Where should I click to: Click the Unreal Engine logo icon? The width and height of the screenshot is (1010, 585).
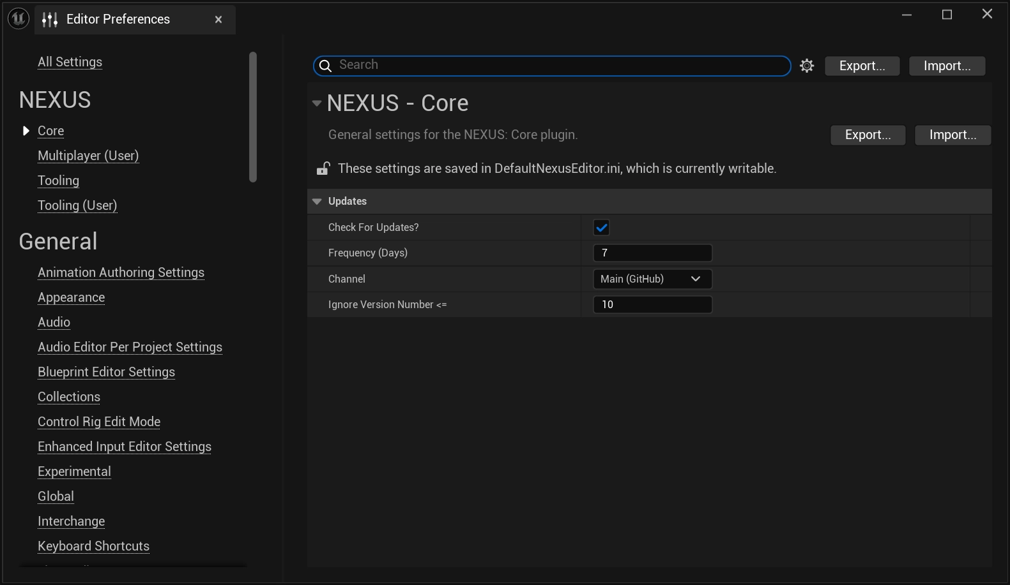[x=19, y=19]
